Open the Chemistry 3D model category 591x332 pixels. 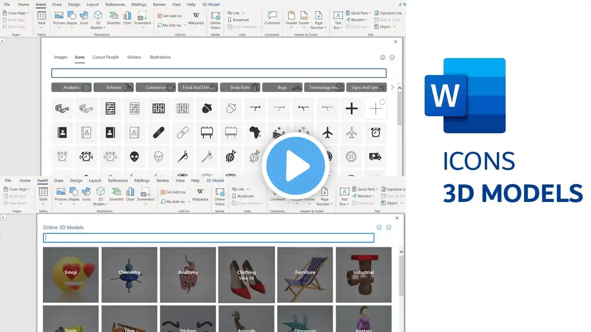[129, 275]
